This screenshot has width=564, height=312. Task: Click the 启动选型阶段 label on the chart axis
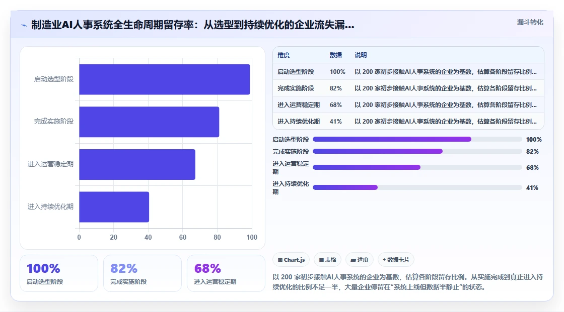pos(53,79)
